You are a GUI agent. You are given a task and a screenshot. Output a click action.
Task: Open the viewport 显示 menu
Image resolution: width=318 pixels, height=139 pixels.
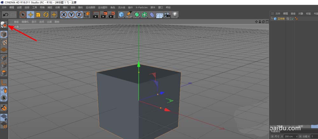pos(34,22)
